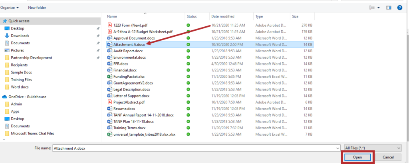Click the Audit Report.docx Word icon
This screenshot has height=164, width=409.
tap(110, 51)
